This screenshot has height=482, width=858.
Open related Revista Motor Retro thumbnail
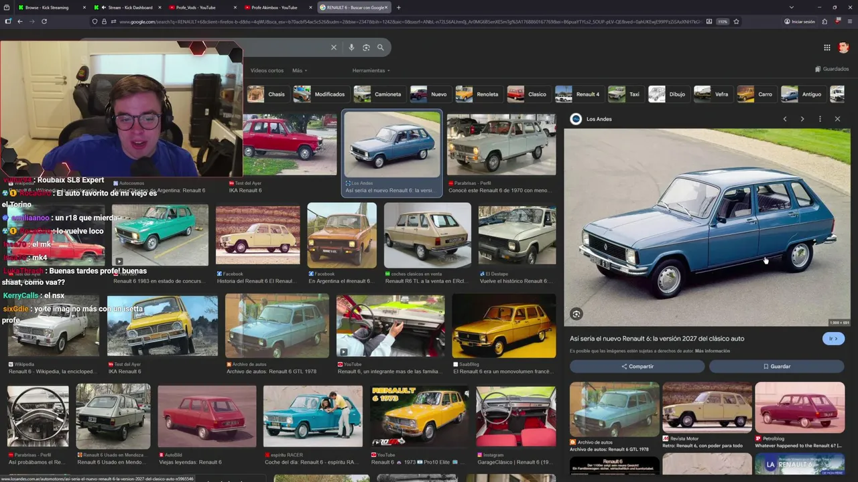coord(707,408)
